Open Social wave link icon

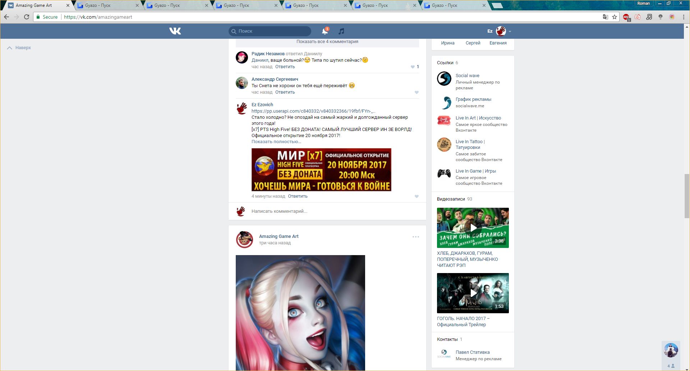click(444, 79)
